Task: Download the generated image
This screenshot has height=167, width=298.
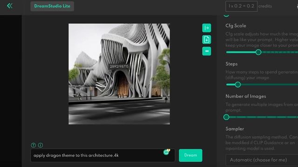Action: (x=207, y=39)
